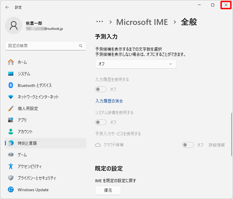Open ゲーム settings
Screen dimensions: 233x199
coord(46,155)
